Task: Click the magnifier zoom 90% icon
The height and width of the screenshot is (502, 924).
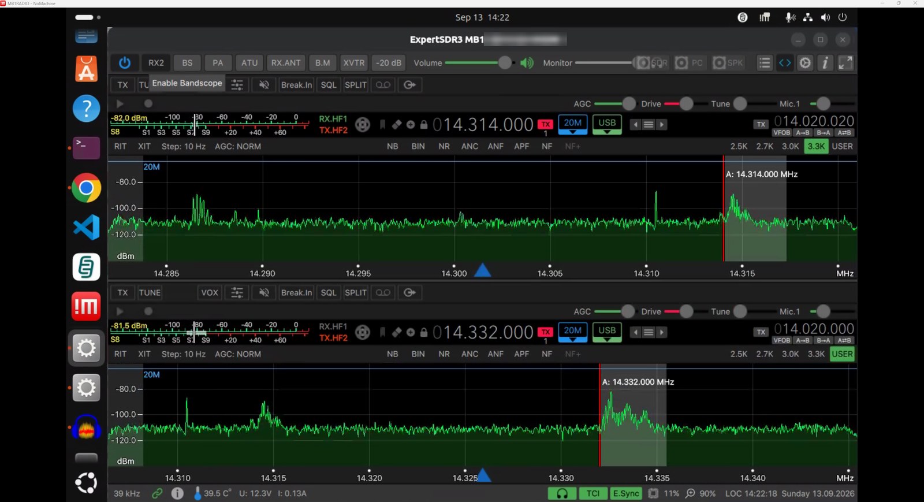Action: click(x=690, y=493)
